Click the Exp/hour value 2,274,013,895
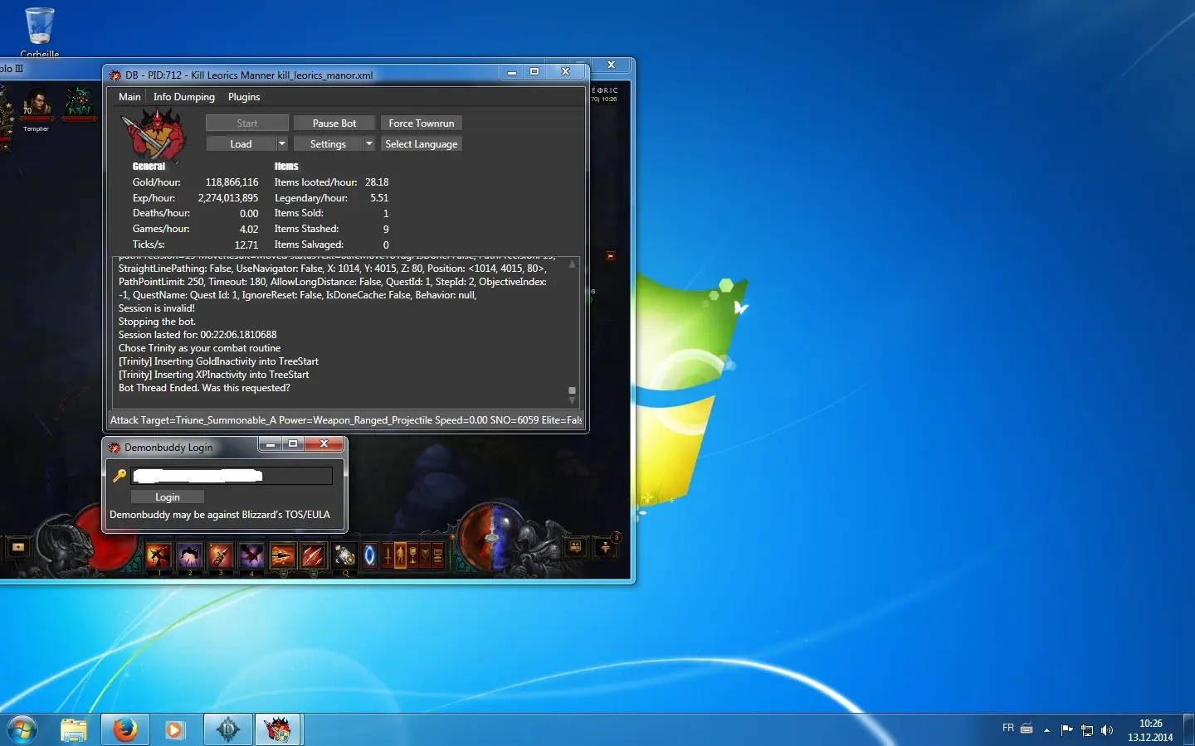 click(x=228, y=198)
